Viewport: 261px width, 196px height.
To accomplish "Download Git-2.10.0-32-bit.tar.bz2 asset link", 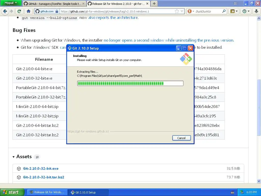I will 43,177.
